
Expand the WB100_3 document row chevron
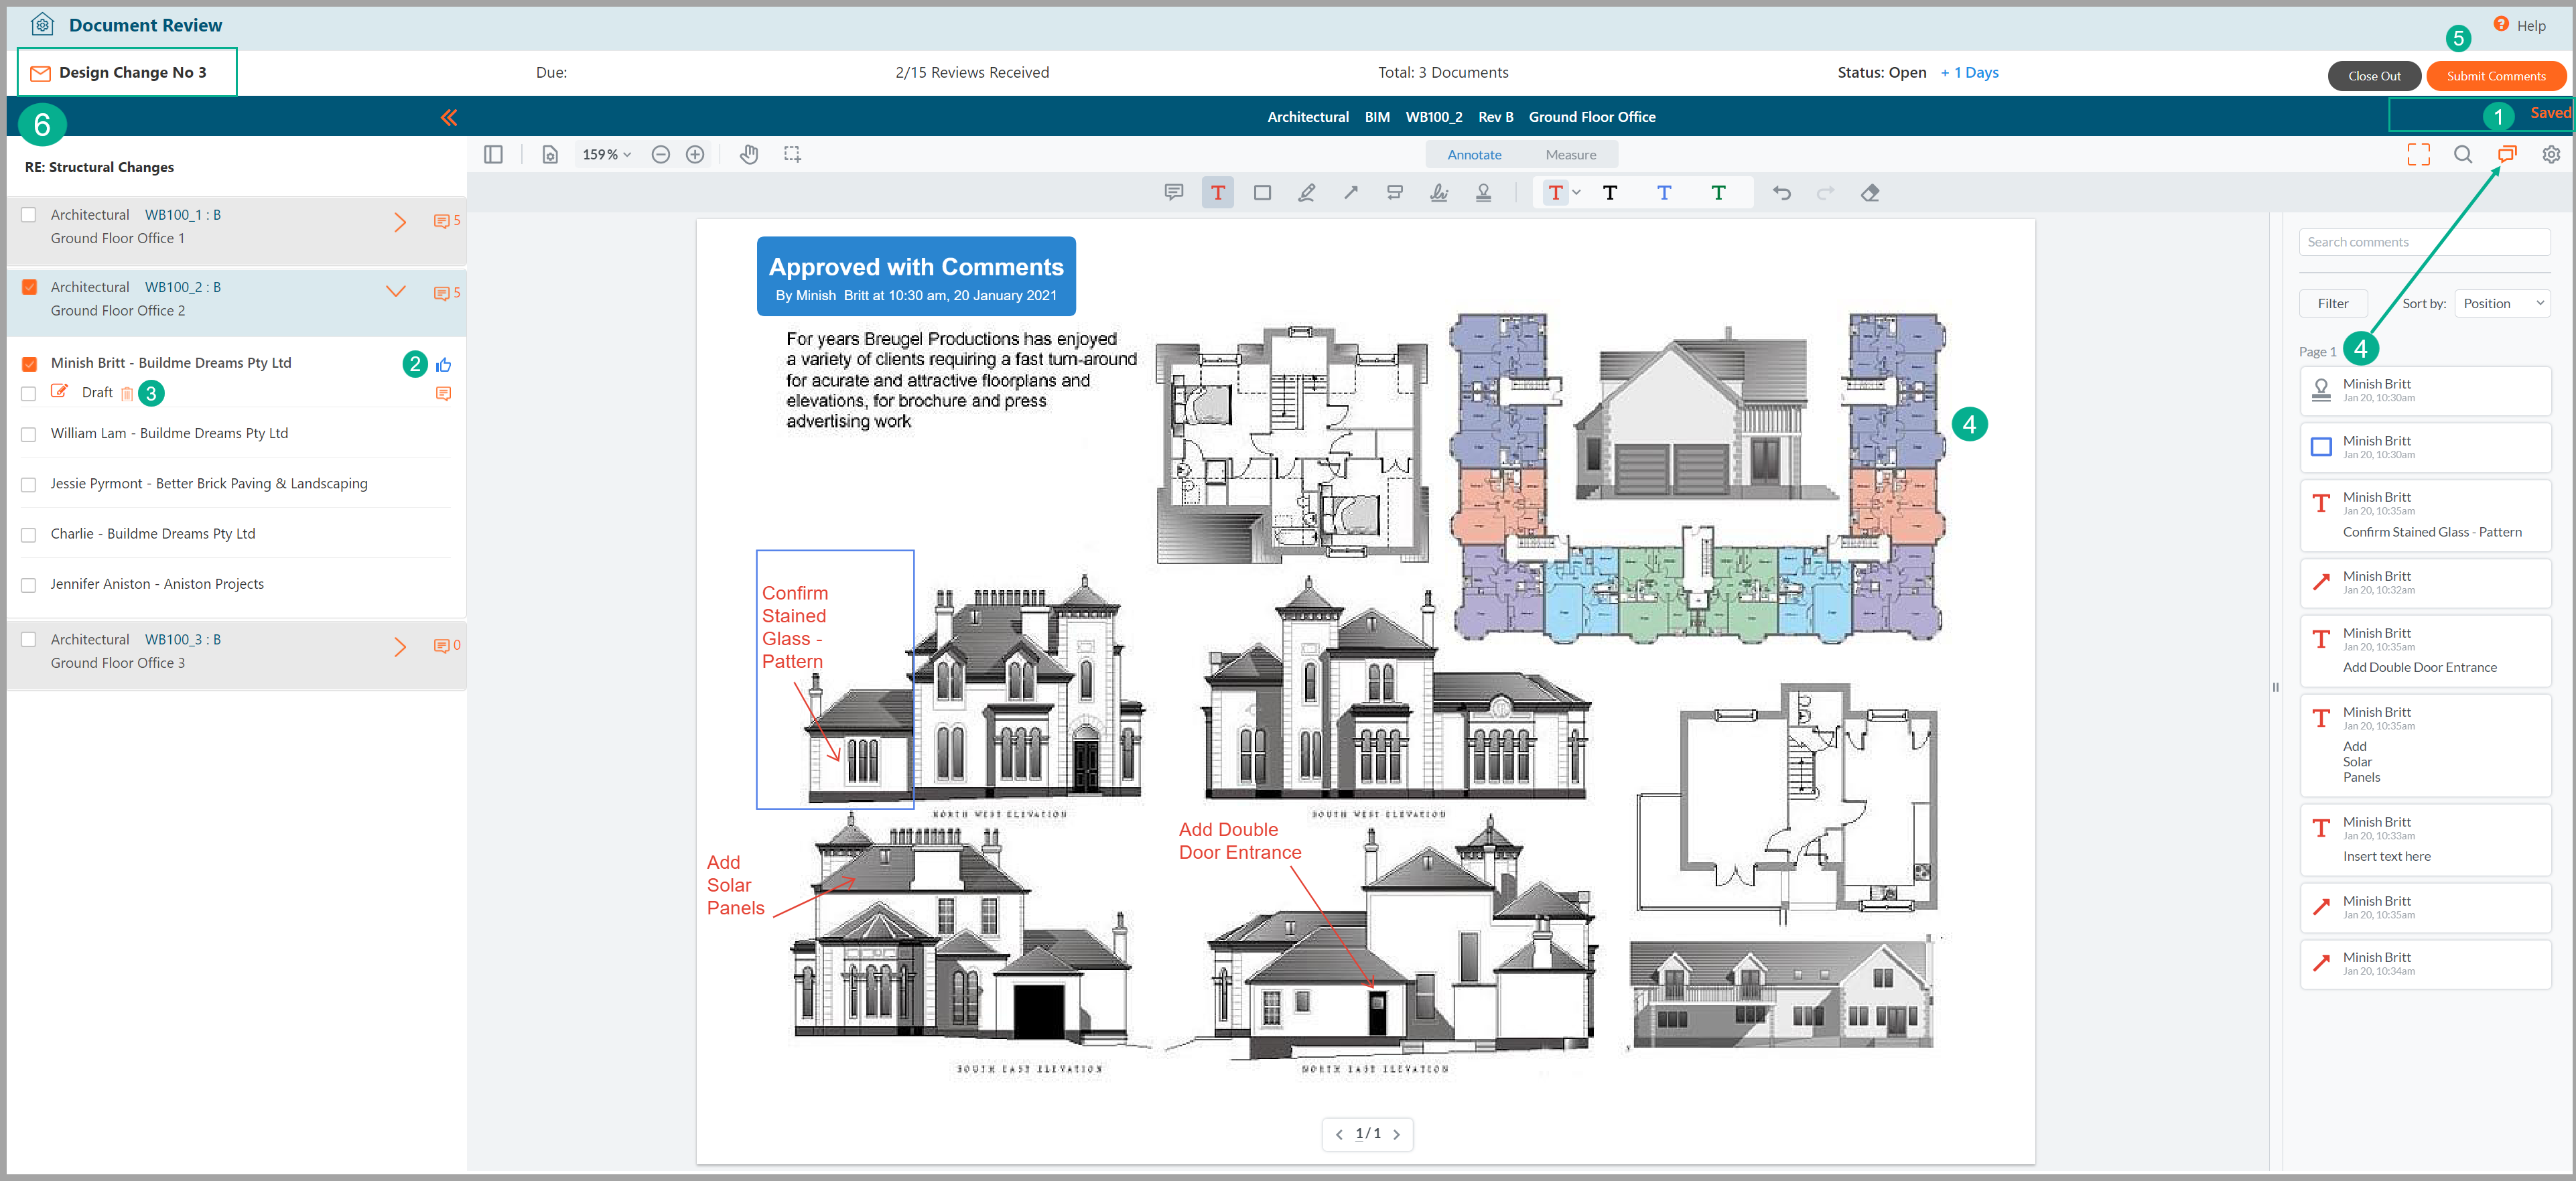400,647
